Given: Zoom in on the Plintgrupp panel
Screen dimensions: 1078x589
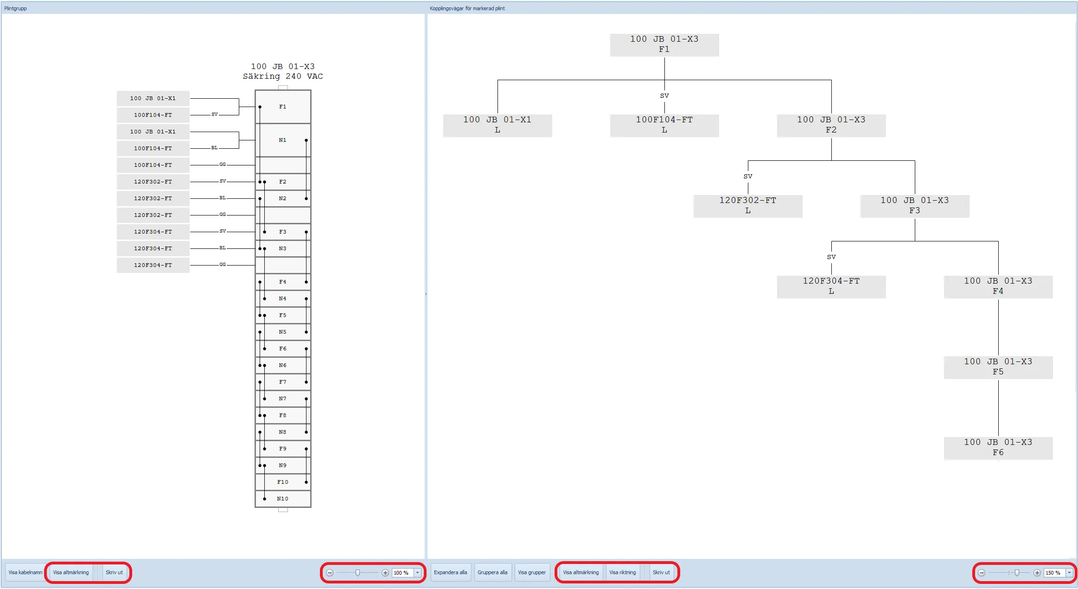Looking at the screenshot, I should [x=385, y=573].
